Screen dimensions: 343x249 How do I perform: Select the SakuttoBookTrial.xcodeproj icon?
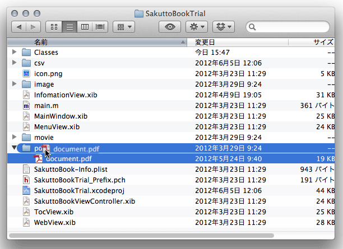[26, 190]
